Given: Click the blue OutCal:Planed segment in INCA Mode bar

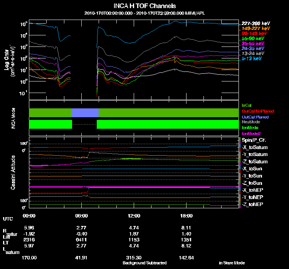Looking at the screenshot, I should pyautogui.click(x=85, y=113).
